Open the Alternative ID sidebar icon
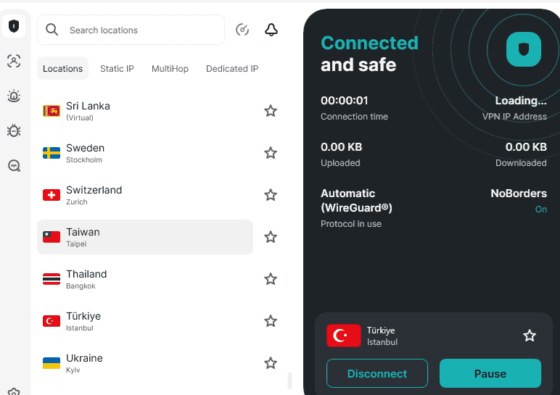The image size is (560, 395). click(13, 62)
